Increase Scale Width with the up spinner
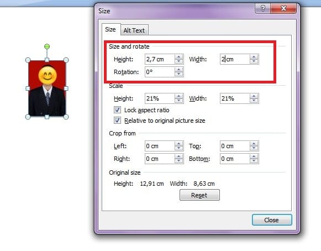Viewport: 321px width, 251px height. (x=254, y=96)
